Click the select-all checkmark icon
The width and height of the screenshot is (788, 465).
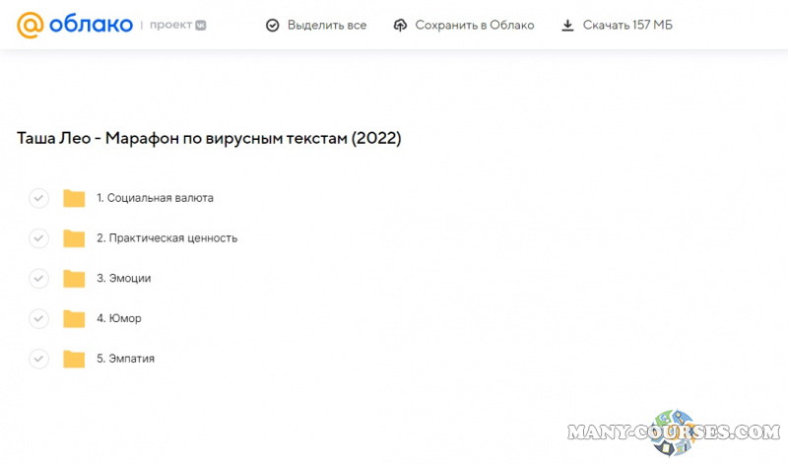273,26
